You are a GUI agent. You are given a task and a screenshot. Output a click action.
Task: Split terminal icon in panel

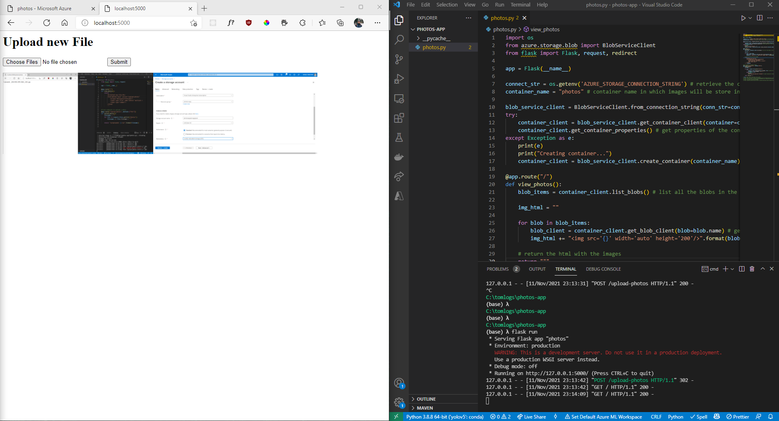point(742,269)
